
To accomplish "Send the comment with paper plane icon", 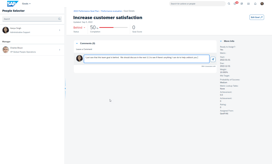I will pyautogui.click(x=213, y=59).
